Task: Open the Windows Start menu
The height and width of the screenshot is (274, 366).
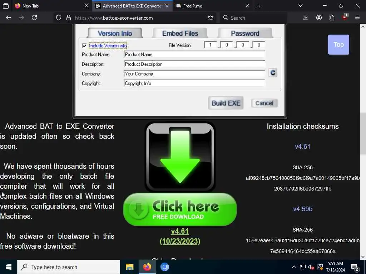Action: (9, 267)
